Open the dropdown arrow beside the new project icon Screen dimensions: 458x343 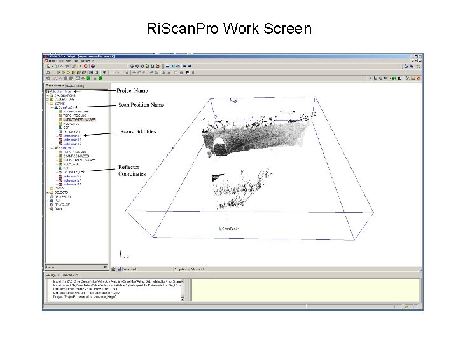click(52, 67)
